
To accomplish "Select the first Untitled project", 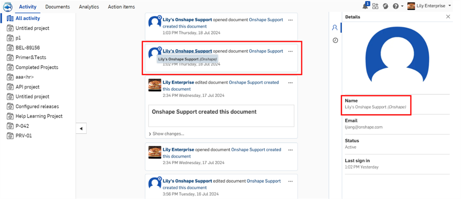I will [x=32, y=28].
